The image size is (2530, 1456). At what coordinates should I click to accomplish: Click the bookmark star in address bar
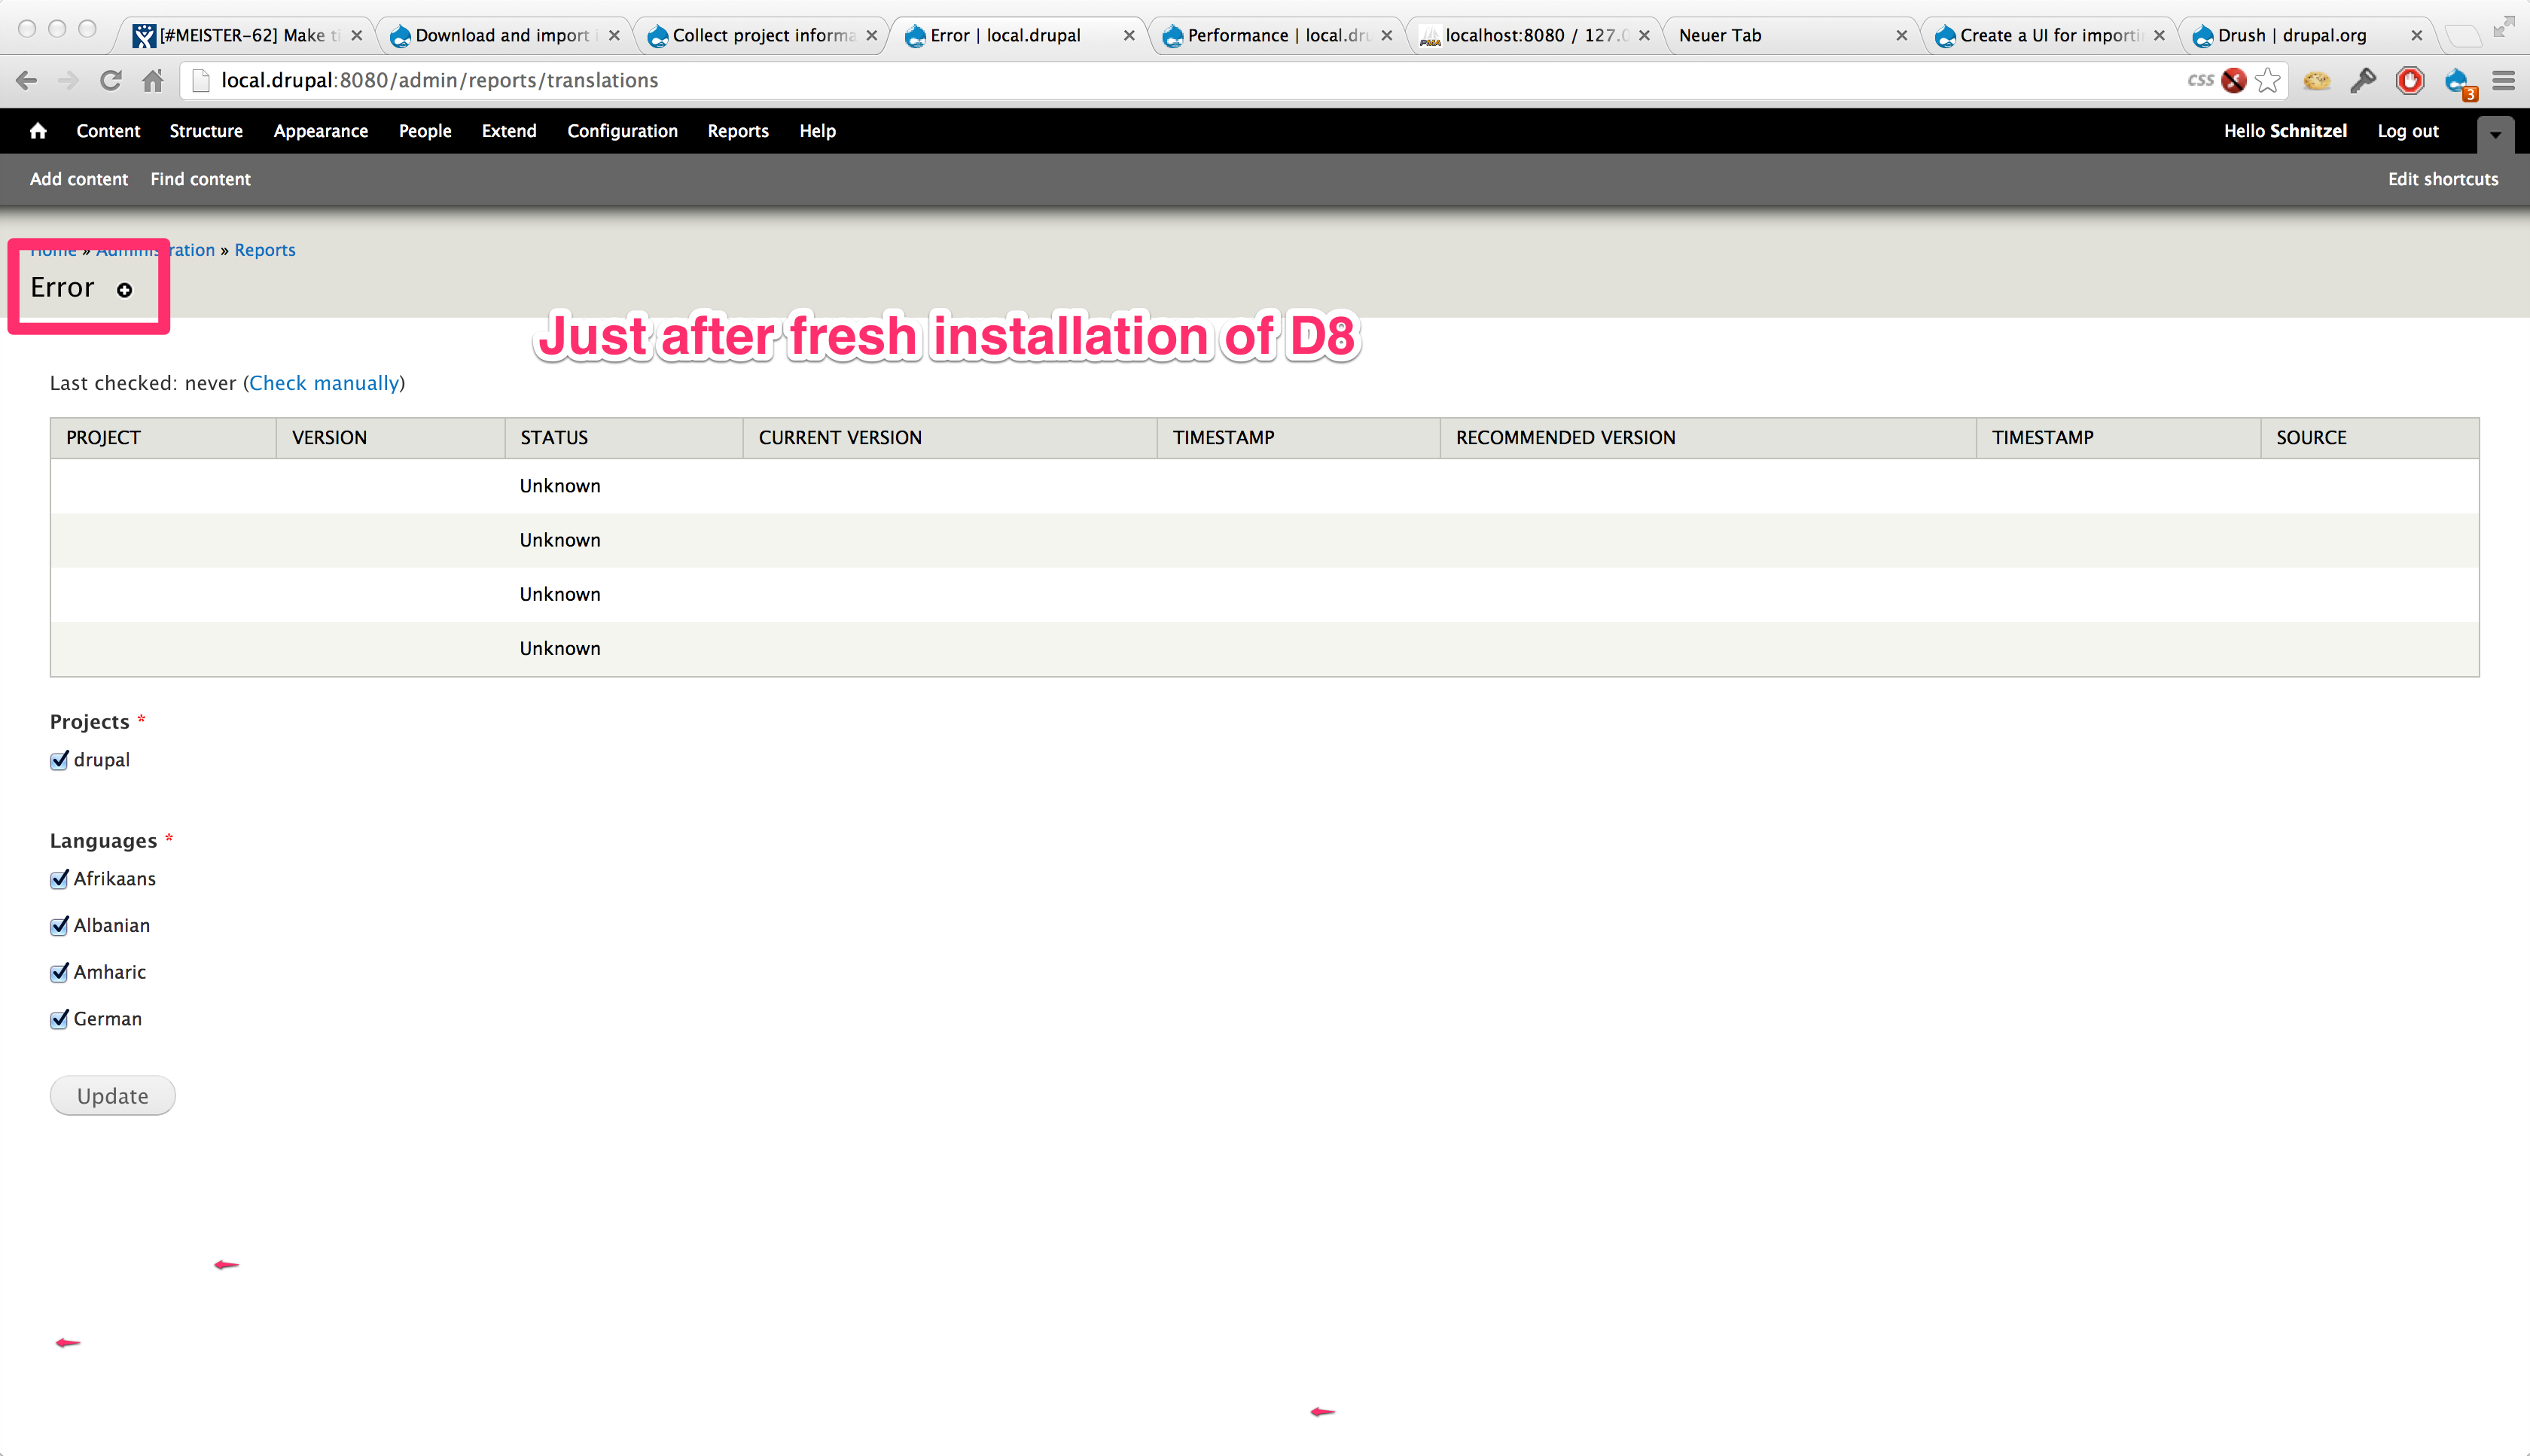[x=2268, y=80]
